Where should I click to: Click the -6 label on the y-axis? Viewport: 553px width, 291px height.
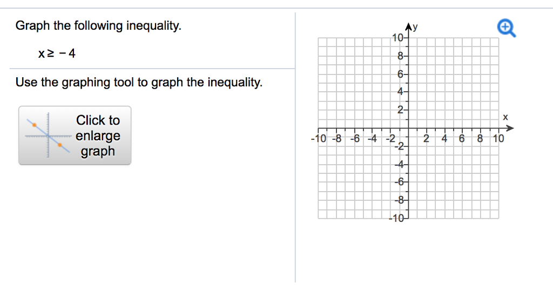click(x=399, y=182)
